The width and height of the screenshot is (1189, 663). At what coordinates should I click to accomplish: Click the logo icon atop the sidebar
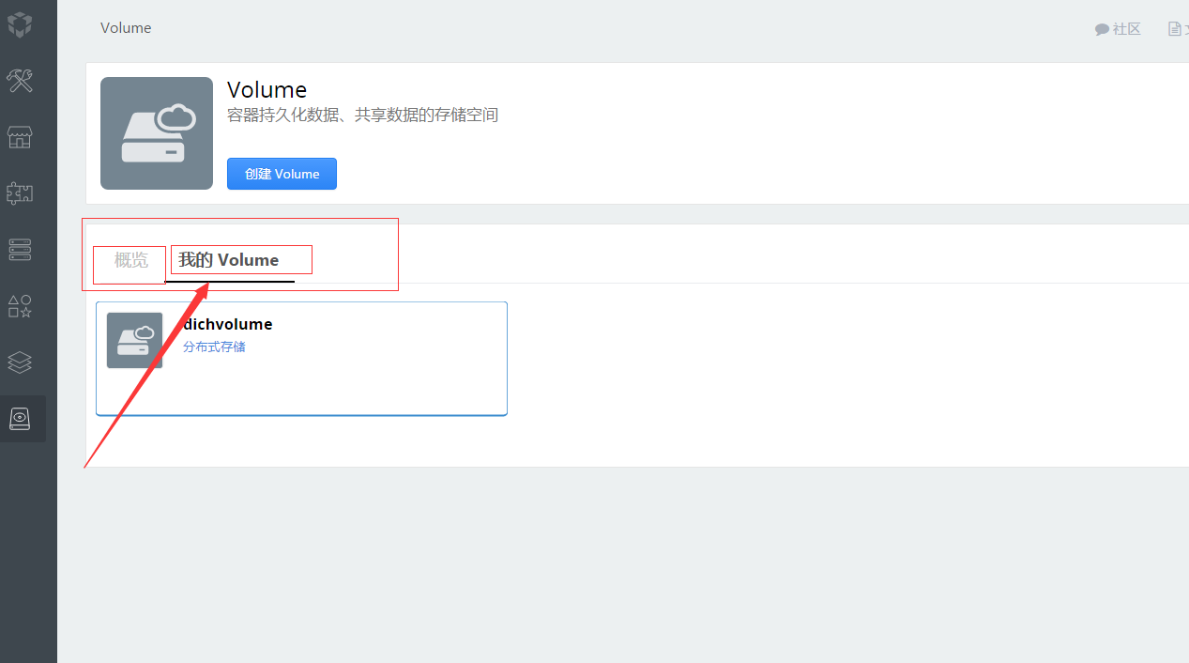point(20,25)
